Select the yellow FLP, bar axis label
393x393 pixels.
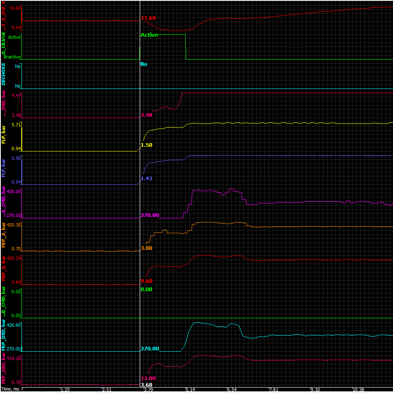4,134
